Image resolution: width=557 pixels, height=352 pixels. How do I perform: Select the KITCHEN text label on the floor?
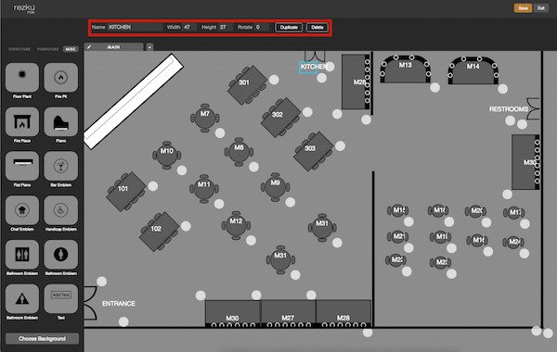pyautogui.click(x=314, y=67)
